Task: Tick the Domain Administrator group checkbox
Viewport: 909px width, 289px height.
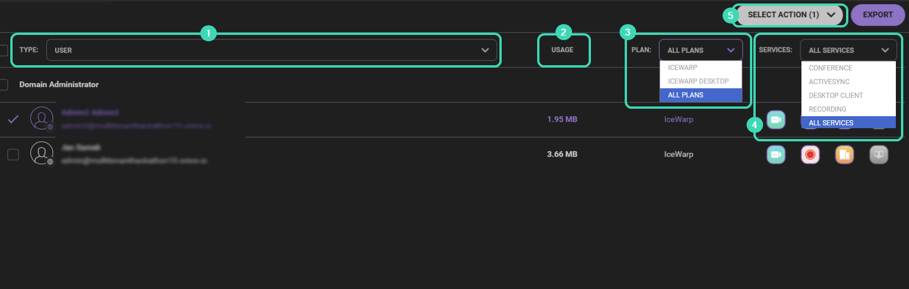Action: tap(3, 85)
